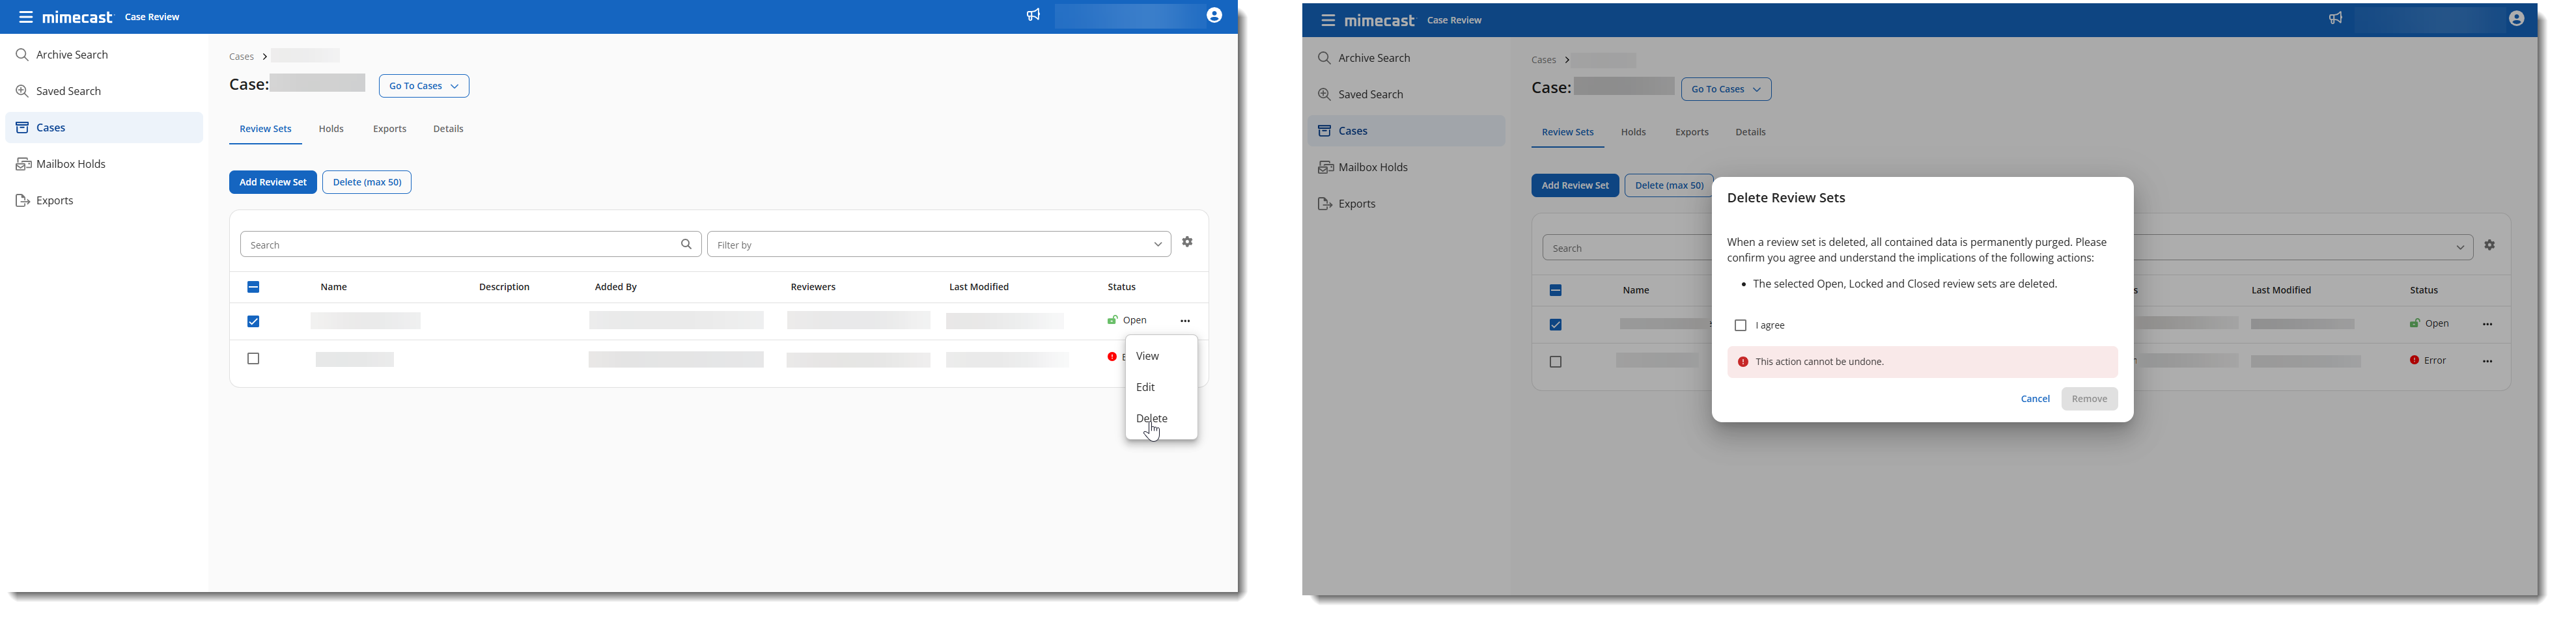
Task: Expand the Go To Cases dropdown in the right screenshot
Action: [x=1725, y=90]
